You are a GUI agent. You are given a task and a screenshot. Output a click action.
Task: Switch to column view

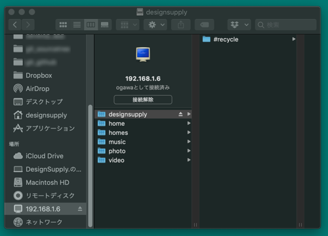[x=91, y=25]
